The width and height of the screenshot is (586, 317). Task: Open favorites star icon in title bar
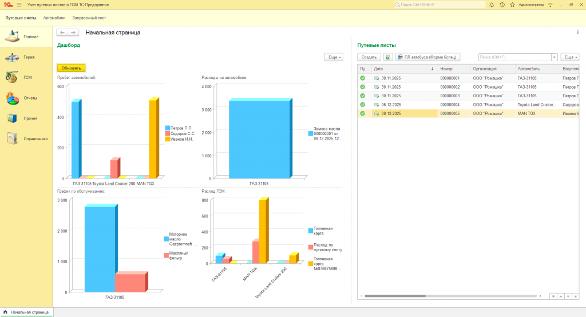click(512, 5)
